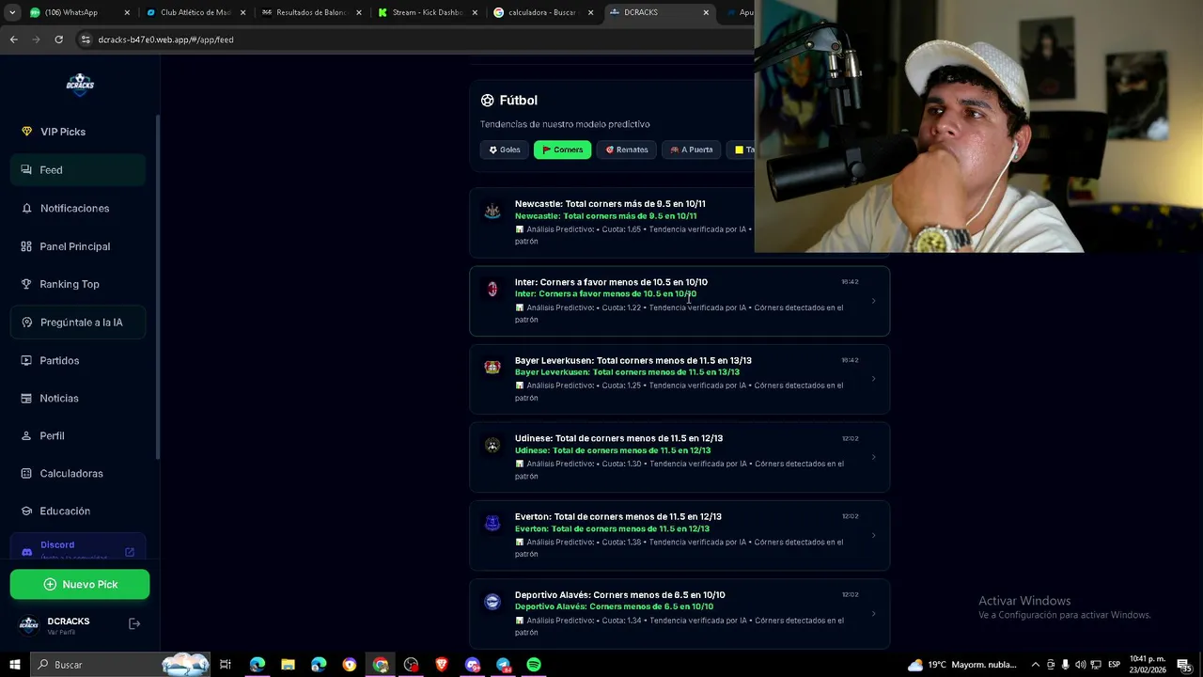Viewport: 1203px width, 677px height.
Task: Click the Udinese team crest
Action: click(x=492, y=445)
